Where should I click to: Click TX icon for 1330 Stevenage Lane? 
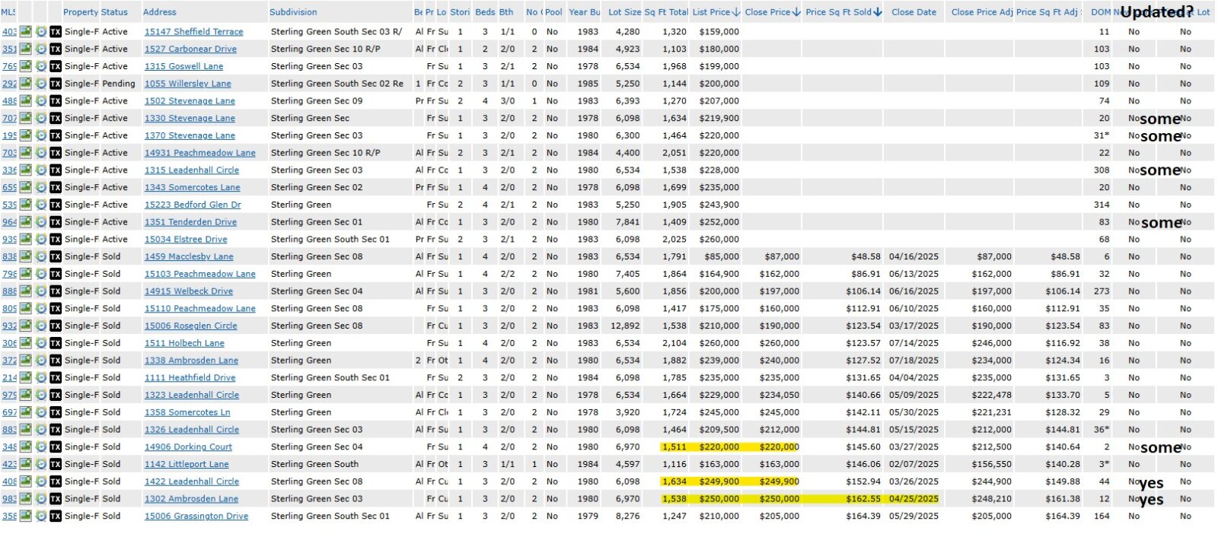point(56,119)
